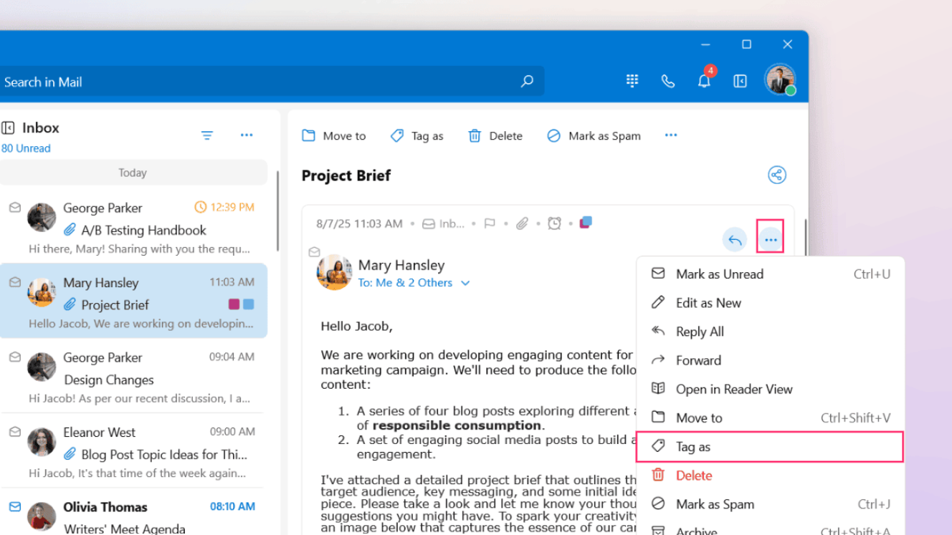Click the blue tag swatch on the Project Brief row

coord(248,304)
